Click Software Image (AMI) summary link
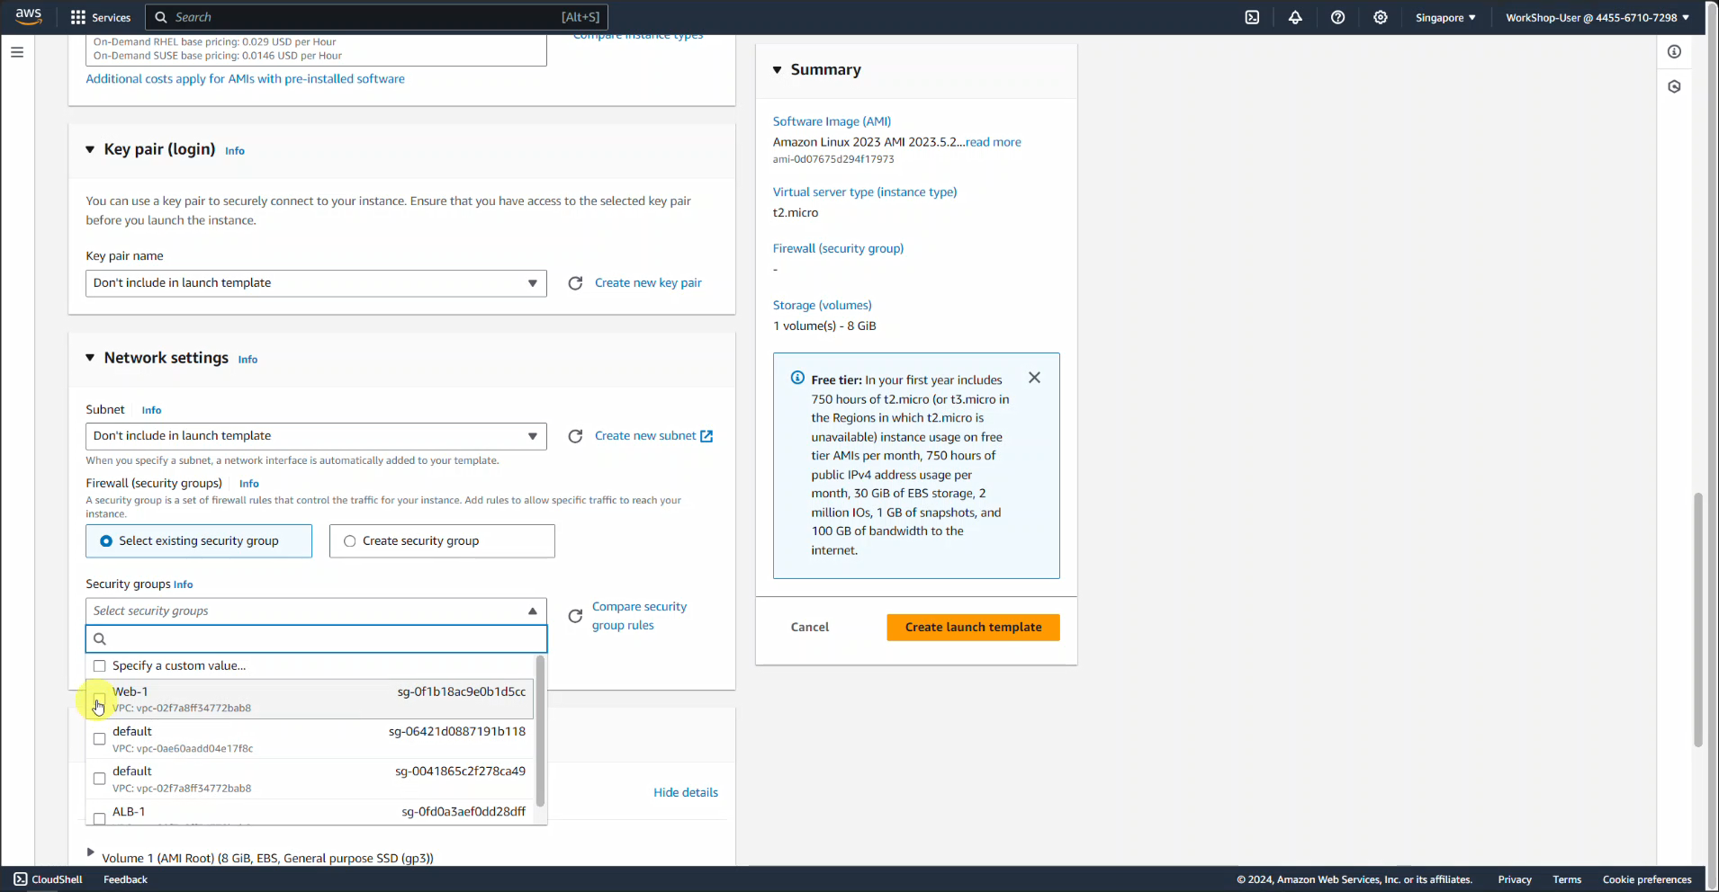The image size is (1719, 892). tap(832, 121)
